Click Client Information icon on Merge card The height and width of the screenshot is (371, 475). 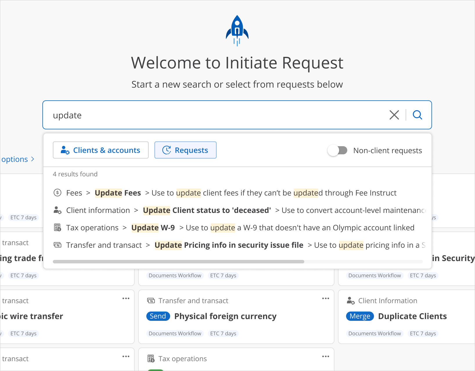351,301
